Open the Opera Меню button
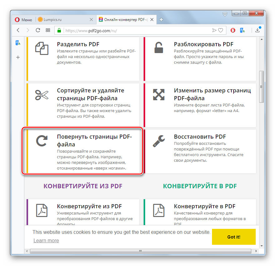 [x=24, y=20]
